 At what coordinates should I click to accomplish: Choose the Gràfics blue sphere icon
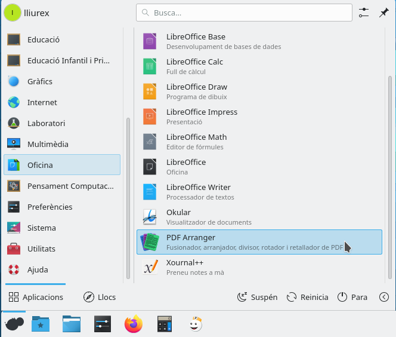14,81
